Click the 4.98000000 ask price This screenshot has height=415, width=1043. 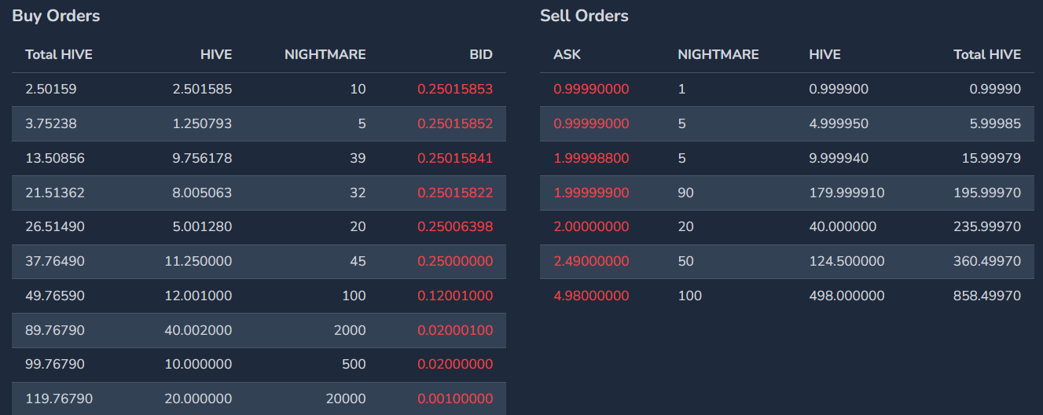tap(591, 296)
